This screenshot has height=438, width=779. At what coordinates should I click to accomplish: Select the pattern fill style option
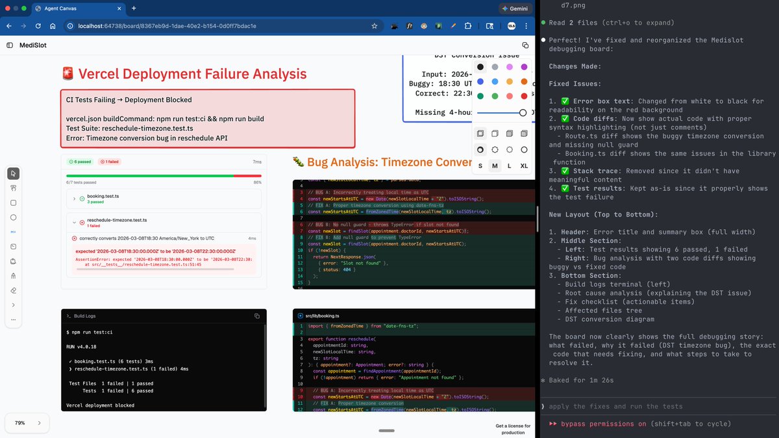tap(524, 134)
